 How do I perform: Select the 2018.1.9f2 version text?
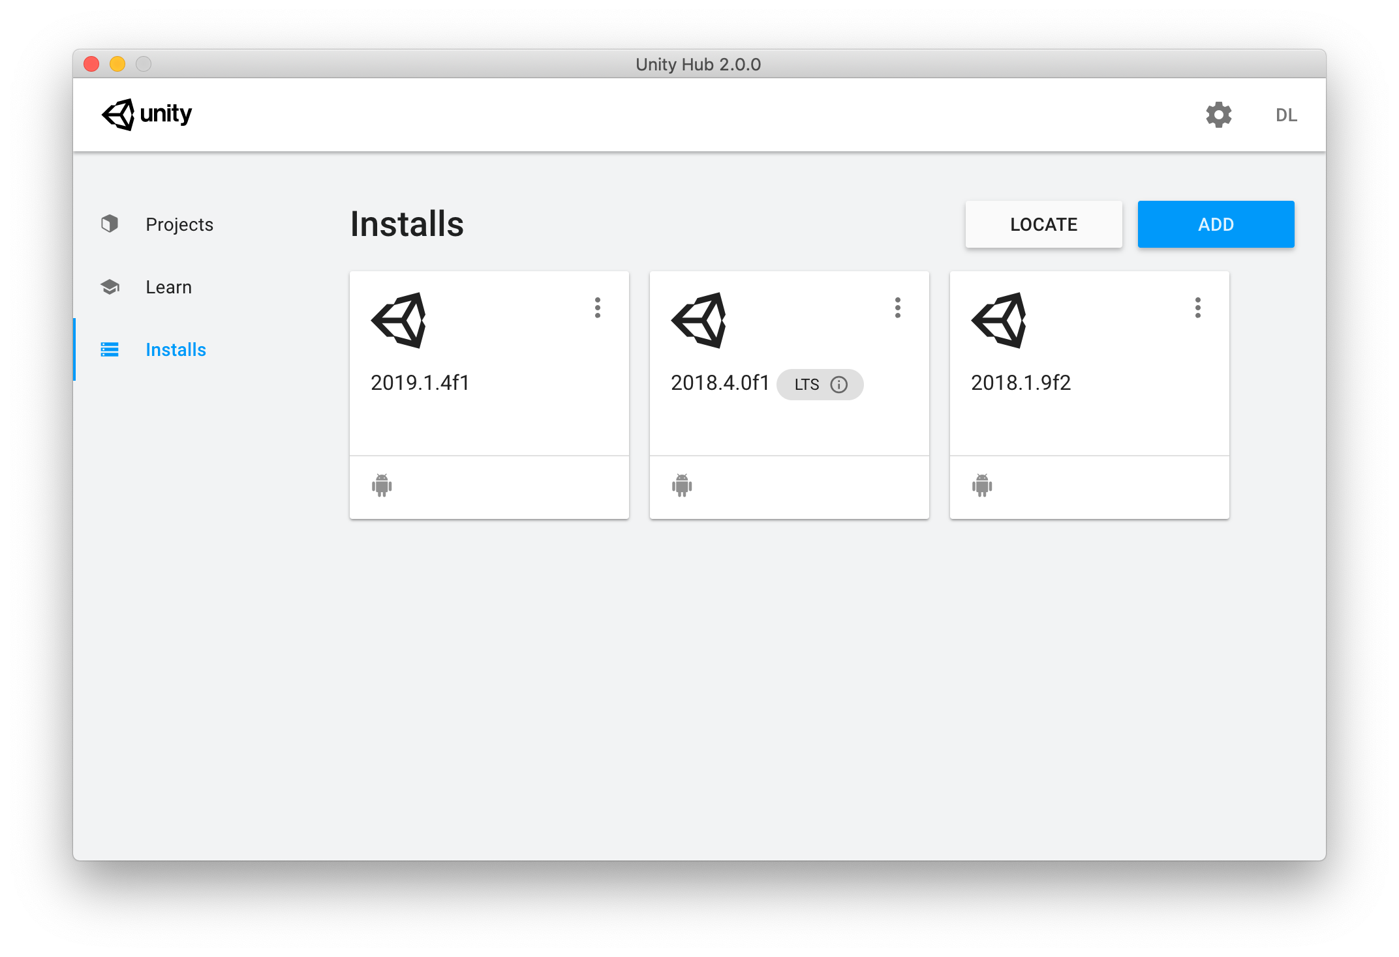(x=1021, y=383)
